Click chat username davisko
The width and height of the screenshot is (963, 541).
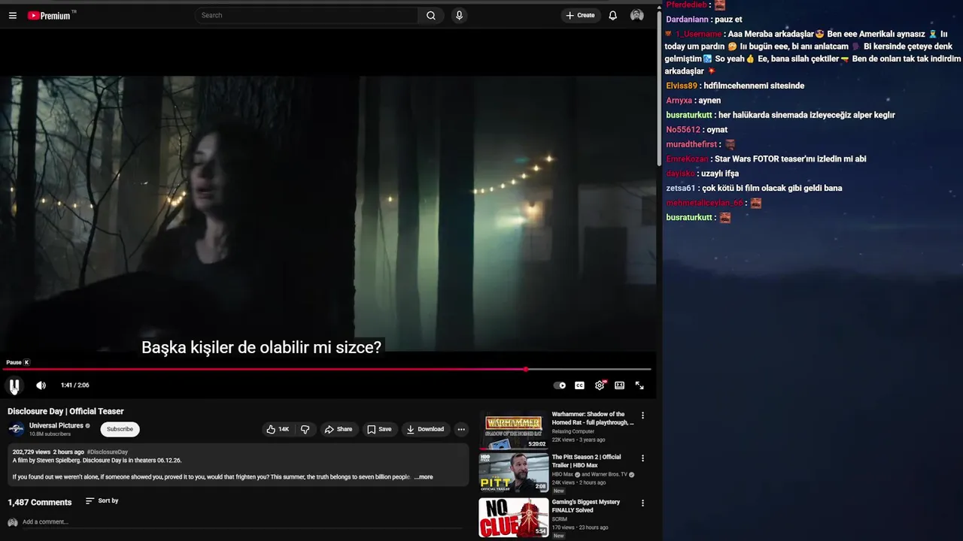tap(680, 174)
